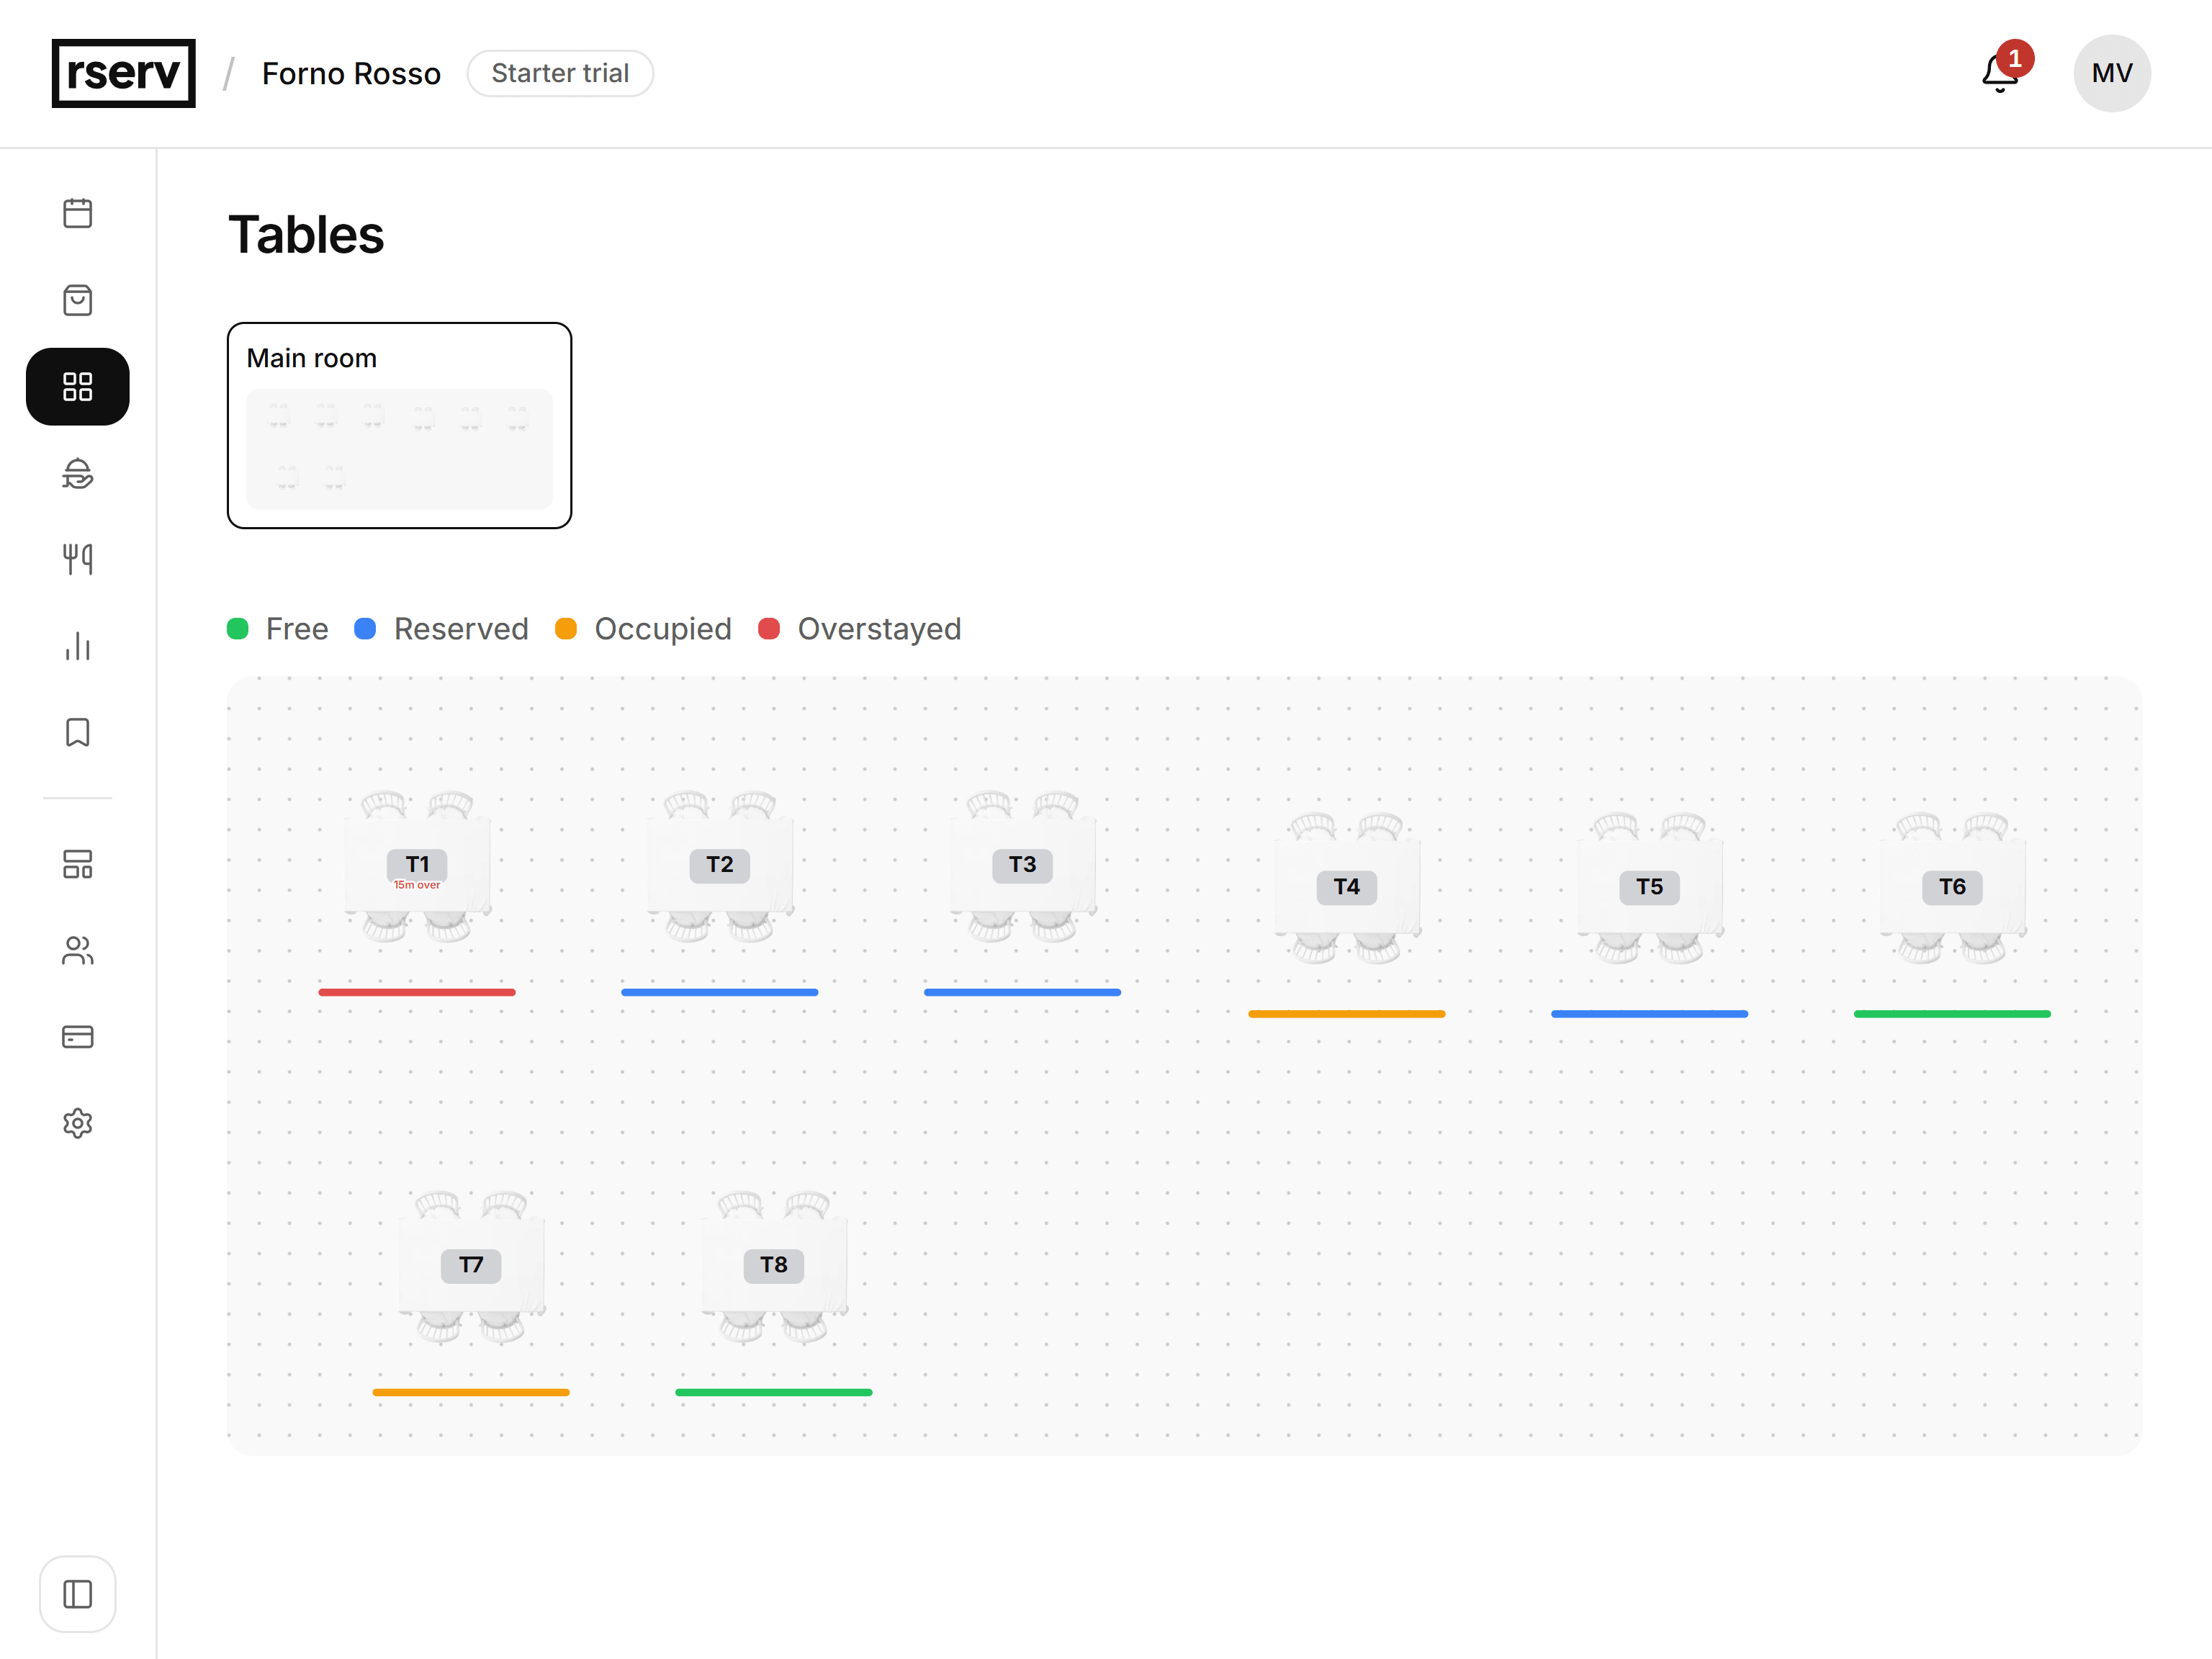Toggle the sidebar collapse button
Image resolution: width=2212 pixels, height=1659 pixels.
[x=77, y=1594]
